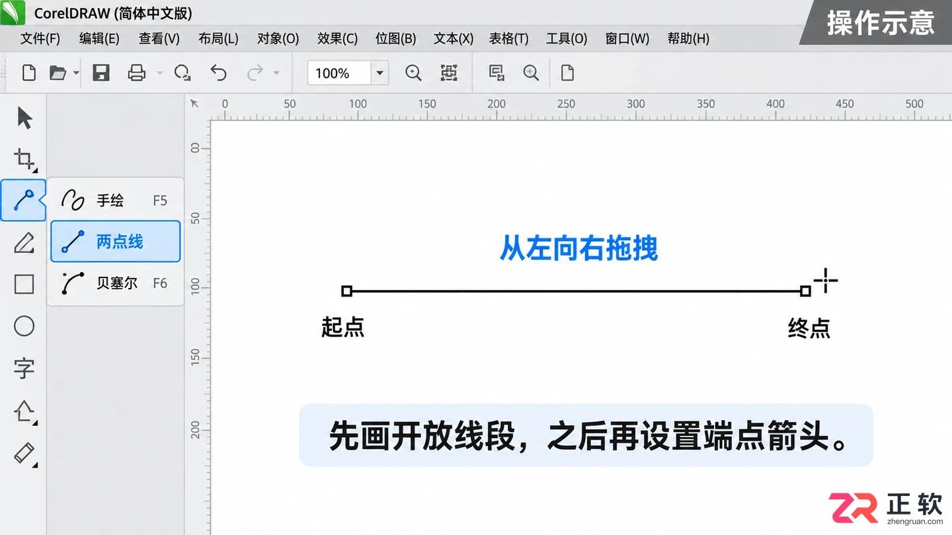Click the New document icon
952x535 pixels.
(x=29, y=73)
